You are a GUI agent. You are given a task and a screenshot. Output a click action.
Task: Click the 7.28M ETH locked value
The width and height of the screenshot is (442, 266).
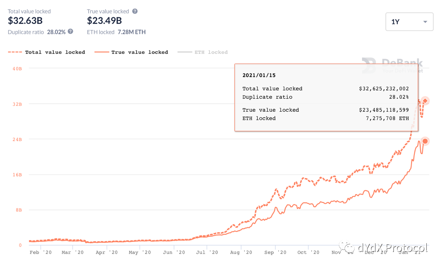(x=132, y=32)
